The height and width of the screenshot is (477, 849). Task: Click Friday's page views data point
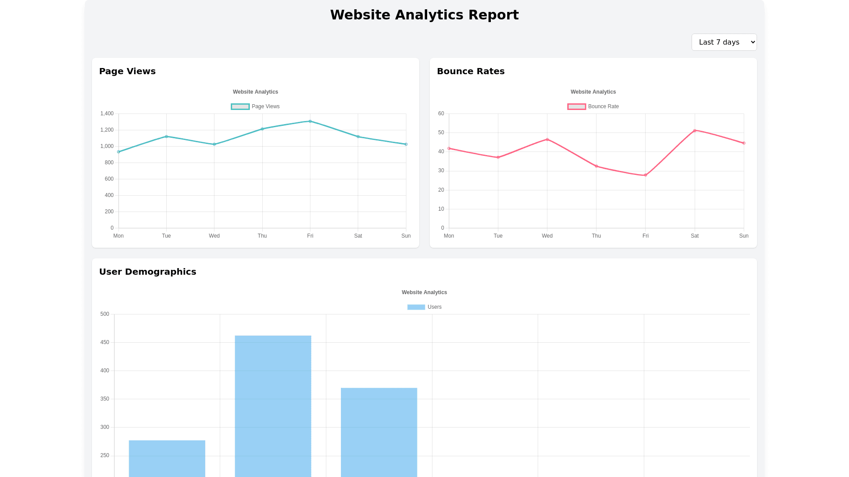click(x=310, y=121)
